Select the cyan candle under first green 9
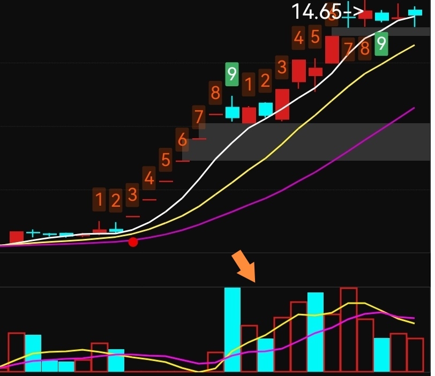435x376 pixels. point(232,112)
